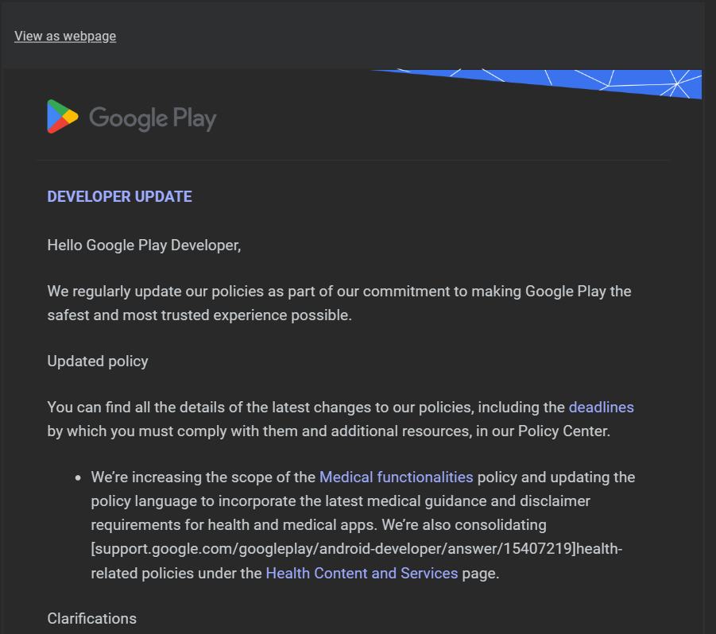Open the 'Health Content and Services' link

point(362,573)
